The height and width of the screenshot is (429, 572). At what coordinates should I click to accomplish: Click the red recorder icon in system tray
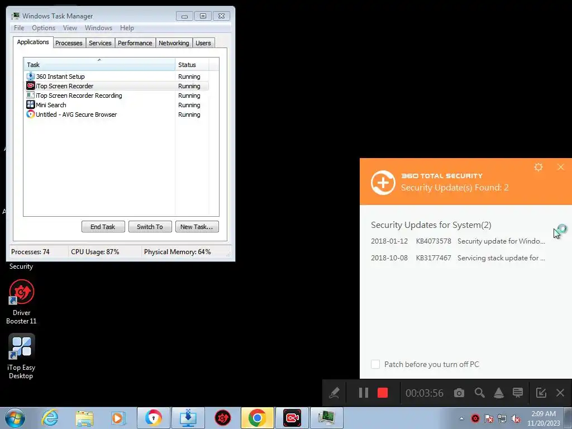(475, 418)
